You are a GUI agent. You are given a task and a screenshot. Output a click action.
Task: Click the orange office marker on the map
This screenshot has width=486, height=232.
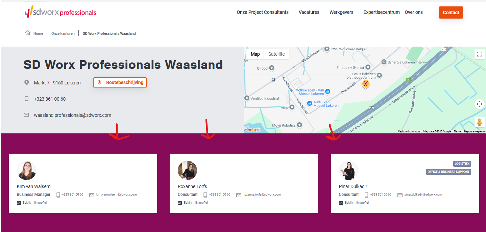(365, 84)
